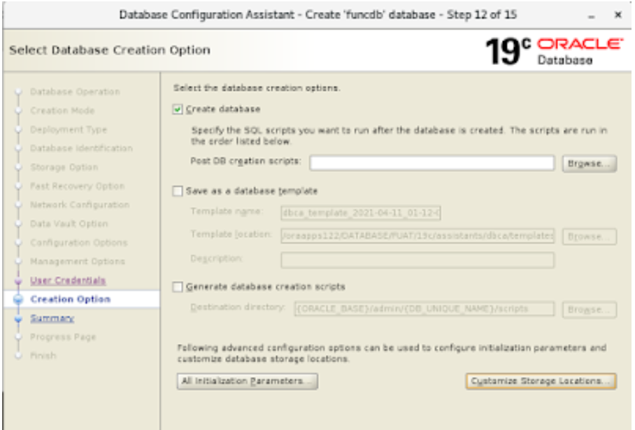Open Customize Storage Locations dialog
This screenshot has height=430, width=635.
point(541,381)
